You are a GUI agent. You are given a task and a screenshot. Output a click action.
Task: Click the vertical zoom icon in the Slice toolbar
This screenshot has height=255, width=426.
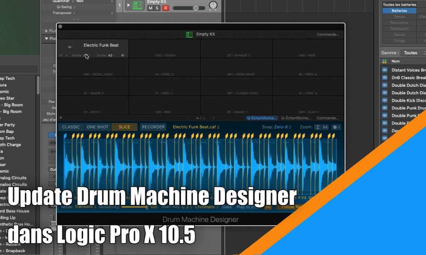(x=317, y=127)
